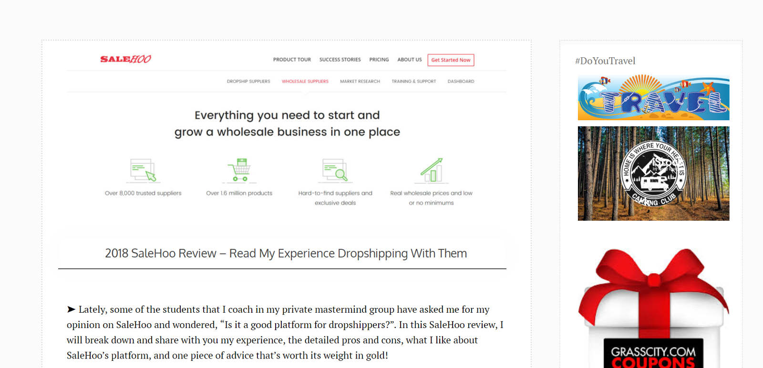Click the growth bar chart icon
The height and width of the screenshot is (368, 763).
click(x=432, y=170)
